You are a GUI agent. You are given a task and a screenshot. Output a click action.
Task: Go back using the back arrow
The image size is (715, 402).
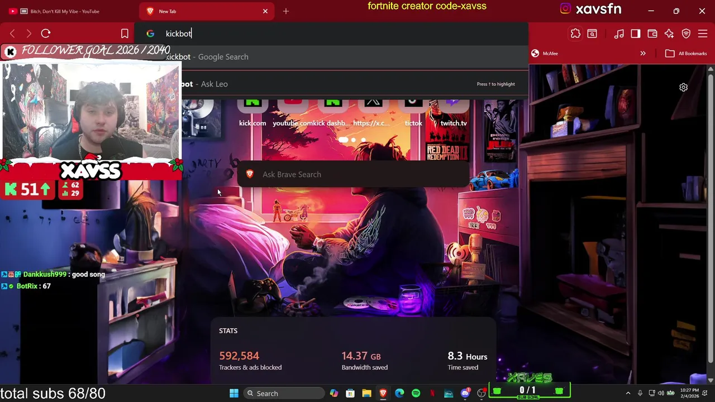click(12, 34)
